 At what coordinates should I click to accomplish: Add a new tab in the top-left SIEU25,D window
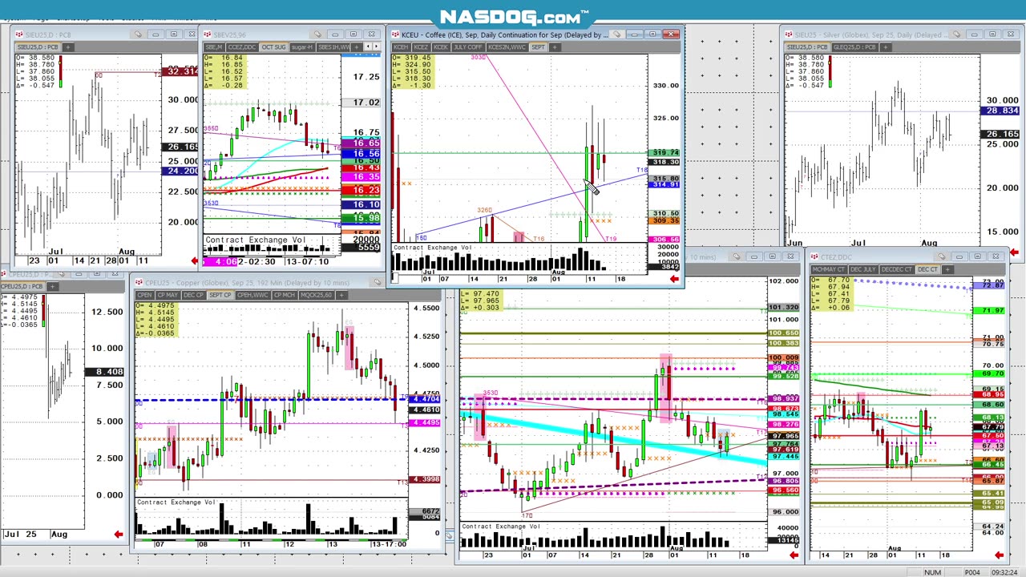(x=68, y=46)
